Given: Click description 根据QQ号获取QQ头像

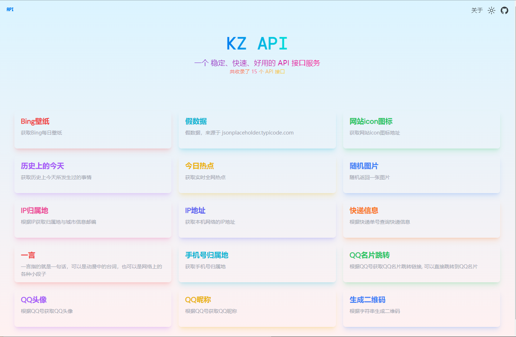Looking at the screenshot, I should 47,311.
